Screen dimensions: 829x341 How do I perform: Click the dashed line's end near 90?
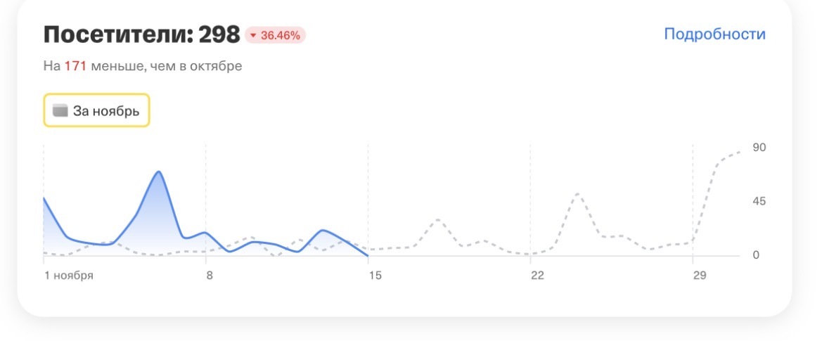click(740, 151)
